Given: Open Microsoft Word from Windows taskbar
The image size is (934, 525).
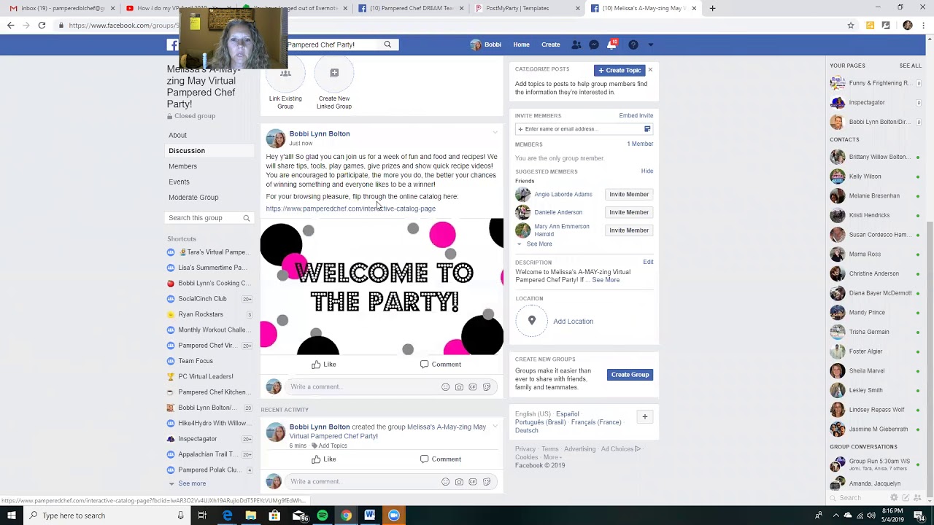Looking at the screenshot, I should pyautogui.click(x=369, y=516).
